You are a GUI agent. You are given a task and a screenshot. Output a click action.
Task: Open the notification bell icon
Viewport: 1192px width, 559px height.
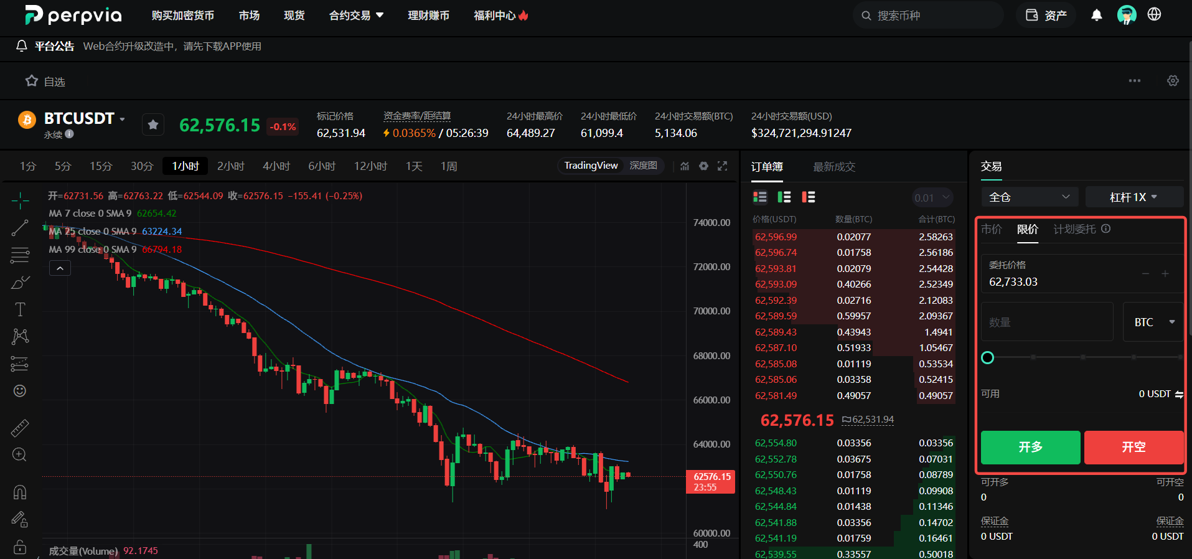[x=1097, y=15]
